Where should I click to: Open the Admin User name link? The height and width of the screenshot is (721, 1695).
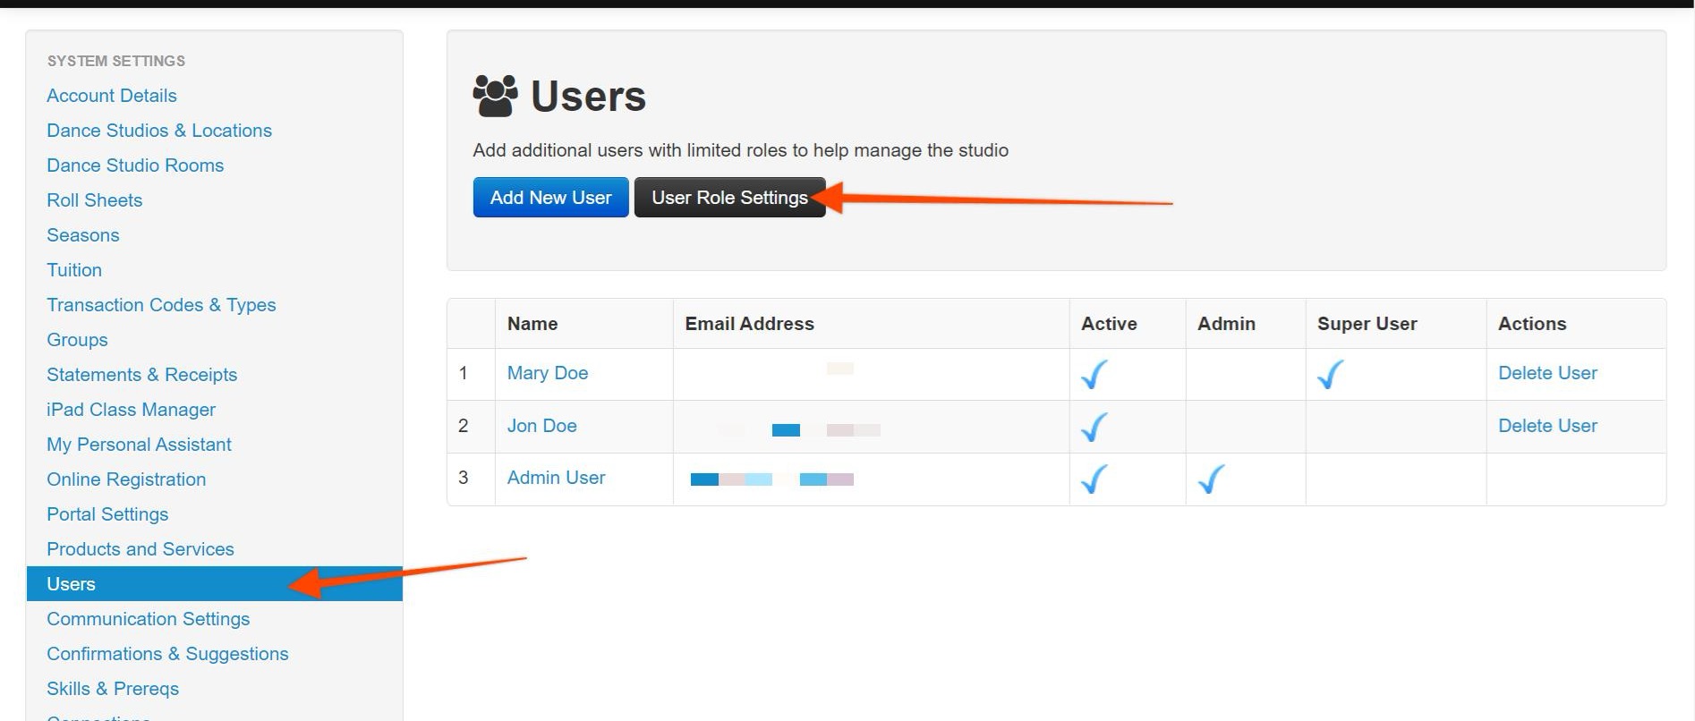pyautogui.click(x=556, y=478)
